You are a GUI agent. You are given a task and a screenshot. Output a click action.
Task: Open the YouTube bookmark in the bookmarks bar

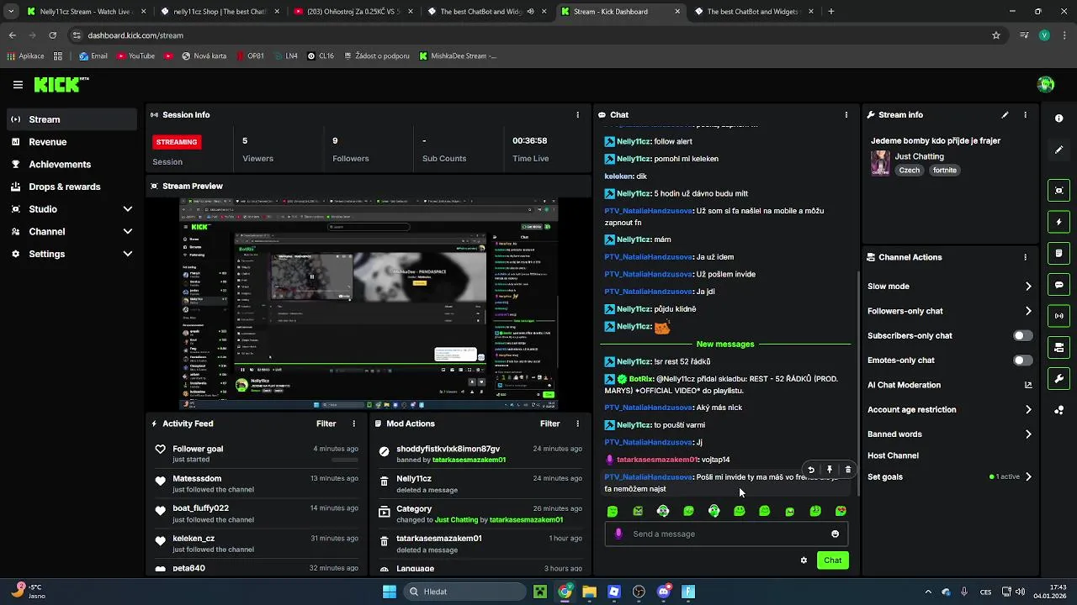(x=135, y=56)
